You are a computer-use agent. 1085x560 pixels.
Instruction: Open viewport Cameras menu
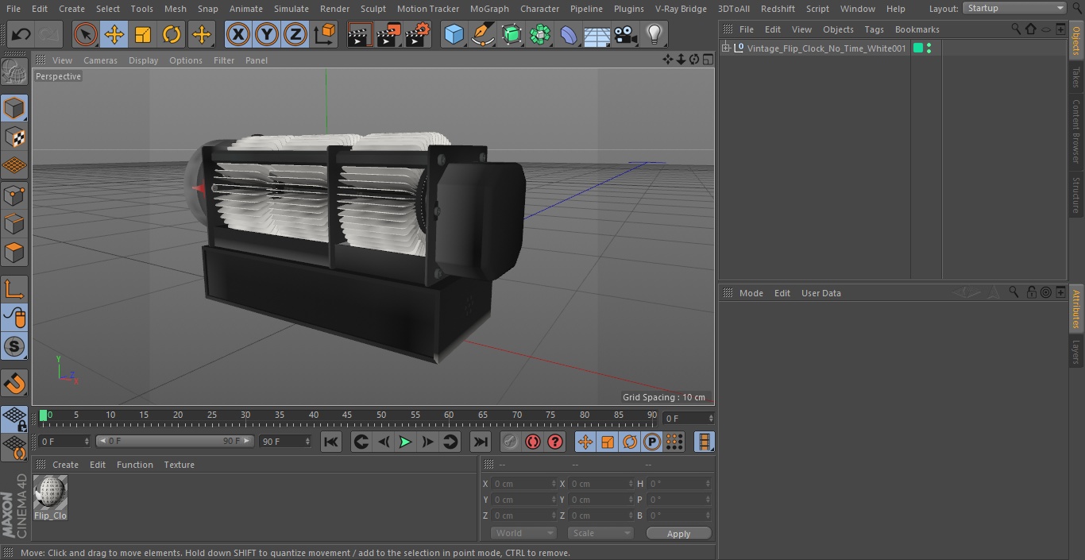click(100, 60)
